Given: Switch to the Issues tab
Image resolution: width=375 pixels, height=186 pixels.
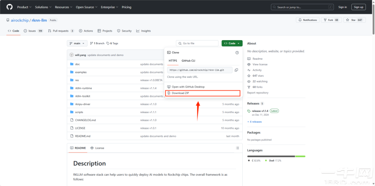Looking at the screenshot, I should 33,31.
